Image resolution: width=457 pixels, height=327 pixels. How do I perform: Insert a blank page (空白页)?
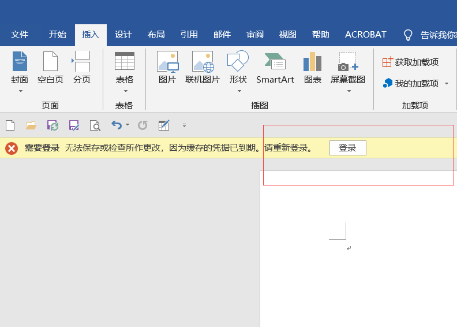click(x=50, y=68)
